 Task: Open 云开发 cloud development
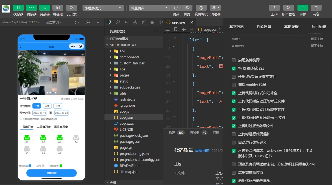click(72, 8)
